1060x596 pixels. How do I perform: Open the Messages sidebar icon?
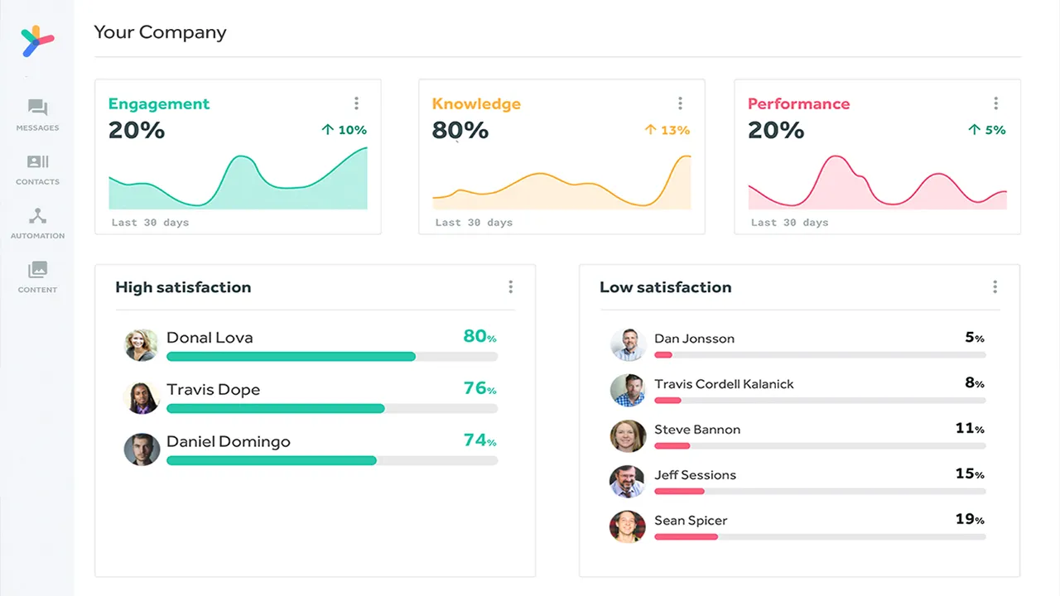click(x=37, y=108)
